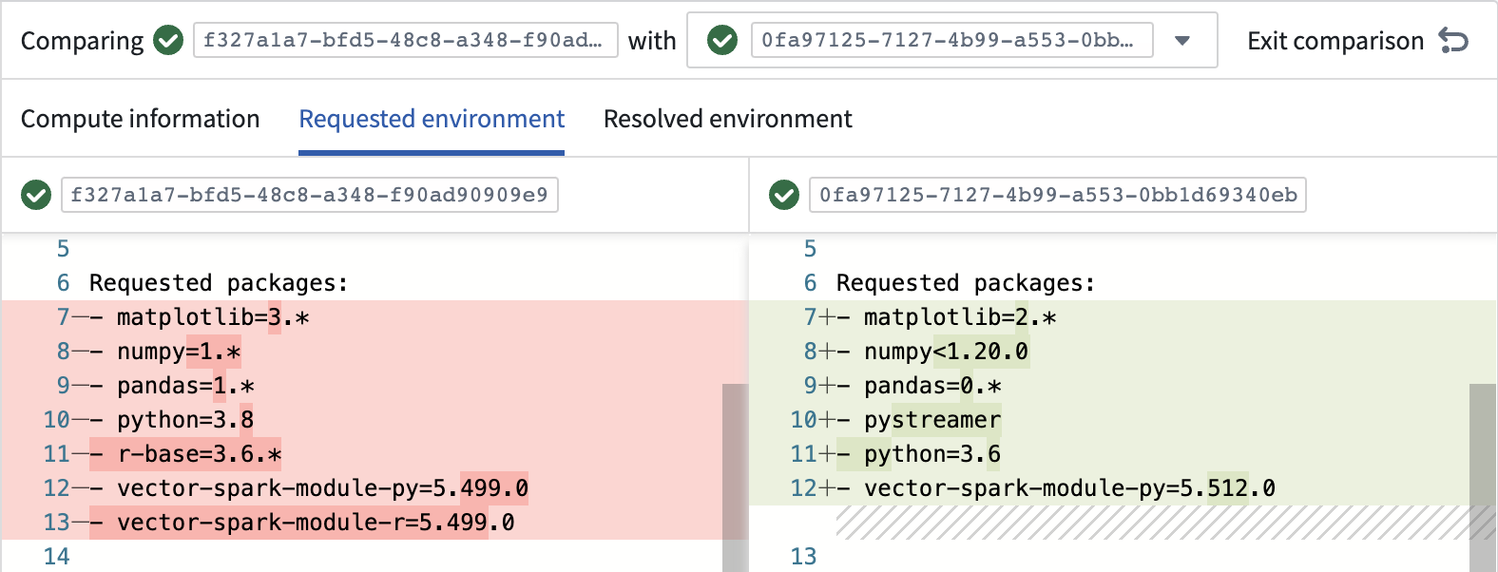Screen dimensions: 1498x572
Task: Click removed line numpy=1.*
Action: (x=374, y=352)
